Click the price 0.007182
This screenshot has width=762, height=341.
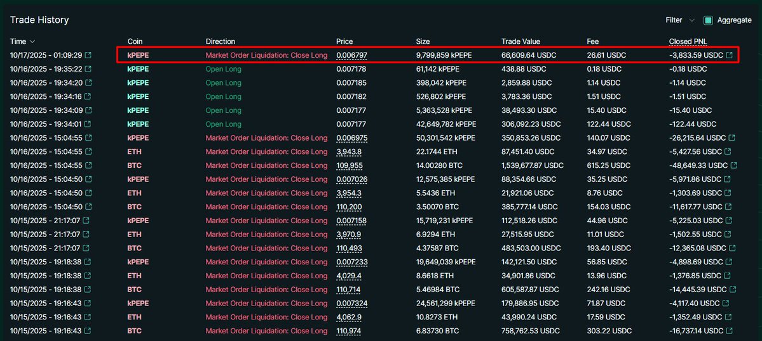tap(351, 96)
